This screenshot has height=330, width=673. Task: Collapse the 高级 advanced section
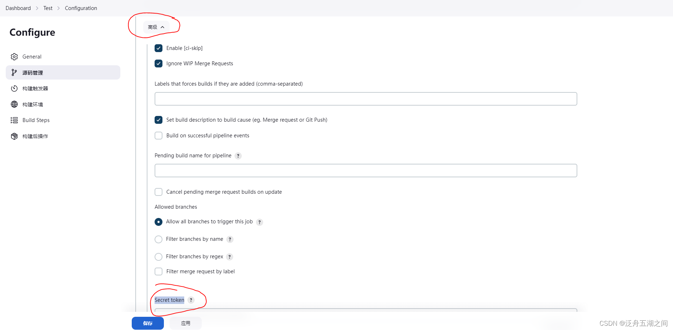coord(156,27)
